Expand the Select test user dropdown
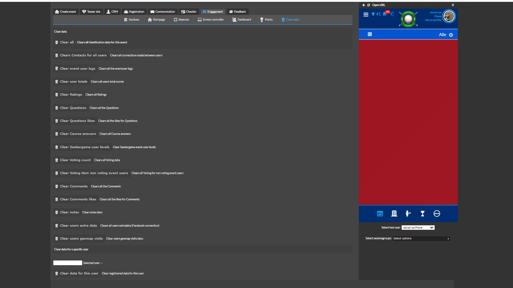This screenshot has width=513, height=288. click(418, 228)
